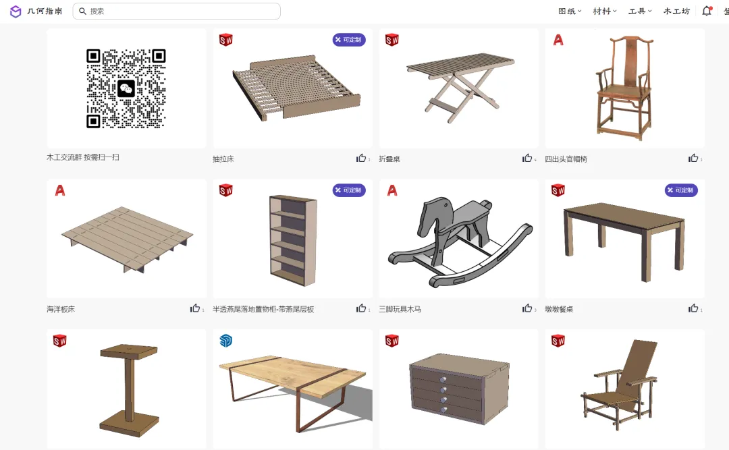The image size is (729, 450).
Task: Click the 可定制 badge on 抽拉床 card
Action: click(349, 40)
